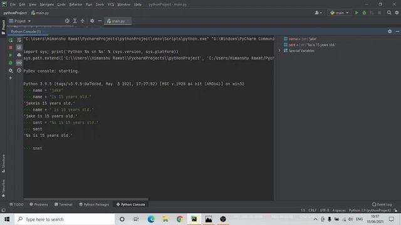Select the sent variable row

point(310,45)
